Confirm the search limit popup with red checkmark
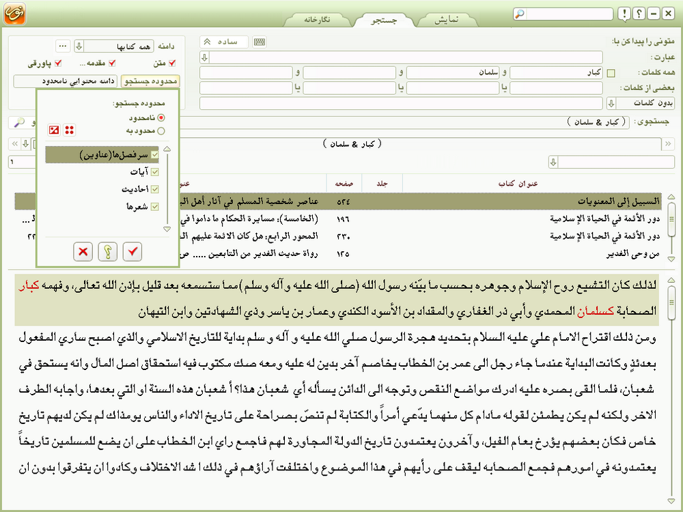 (x=133, y=252)
